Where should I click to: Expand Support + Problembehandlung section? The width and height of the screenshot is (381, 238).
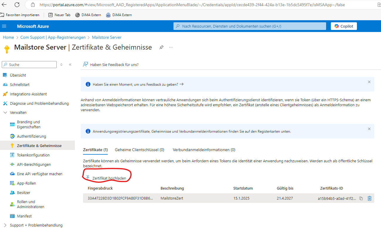click(x=5, y=225)
